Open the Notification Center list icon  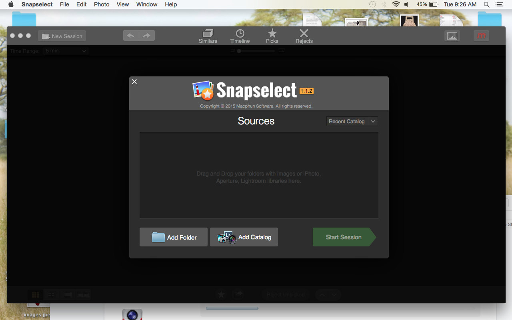coord(499,4)
